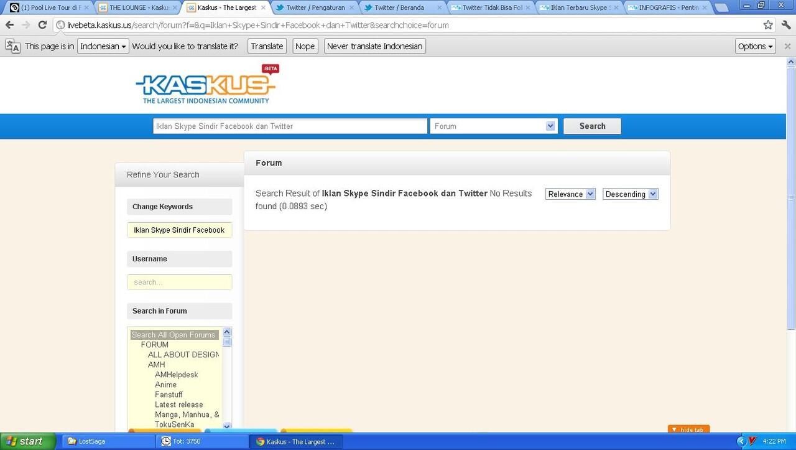This screenshot has width=796, height=450.
Task: Click Never translate Indonesian button
Action: (x=375, y=46)
